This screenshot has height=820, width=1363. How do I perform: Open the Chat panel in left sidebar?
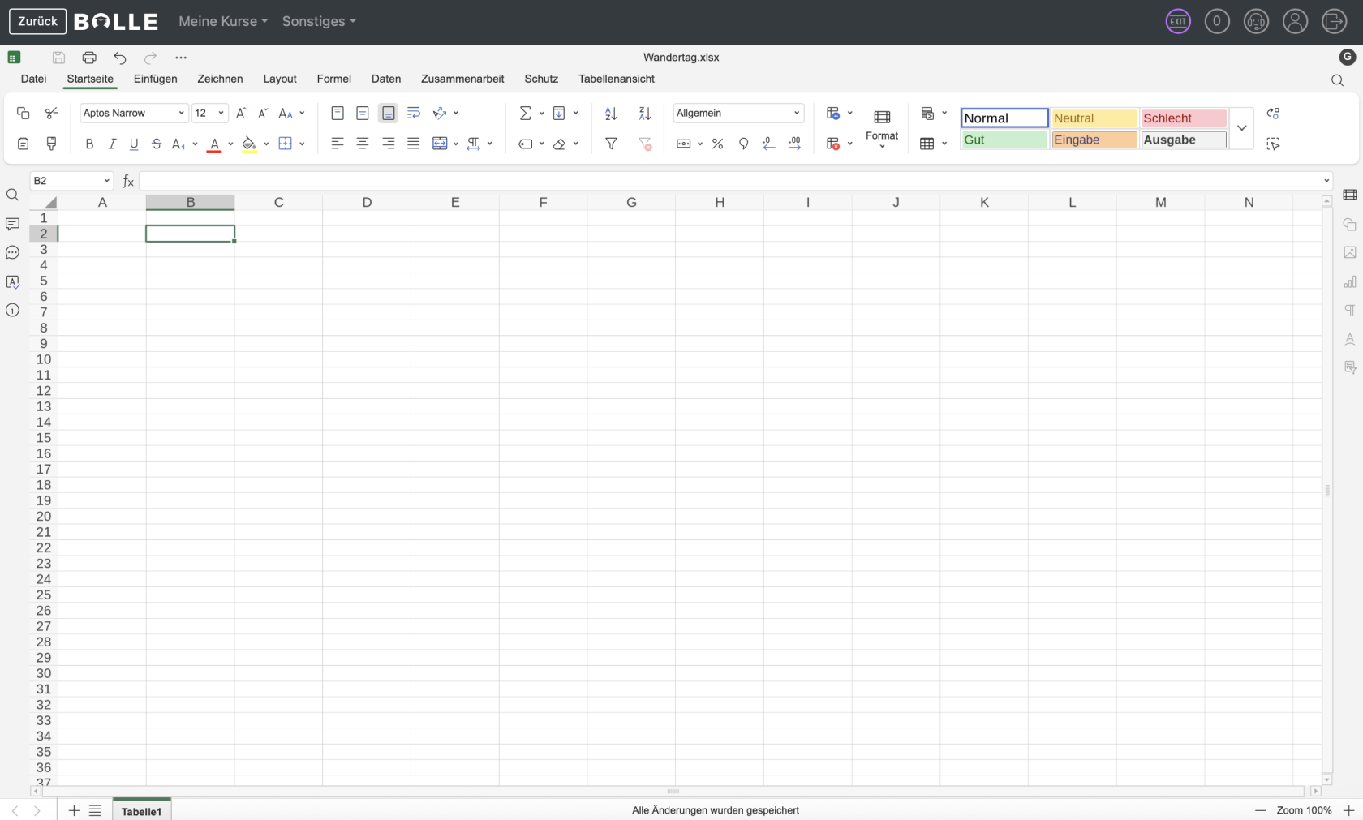pos(12,253)
